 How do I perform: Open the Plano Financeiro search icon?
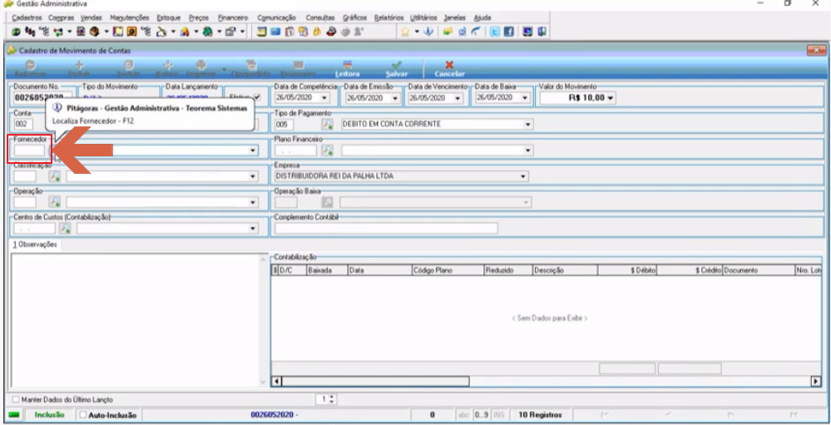pos(328,151)
